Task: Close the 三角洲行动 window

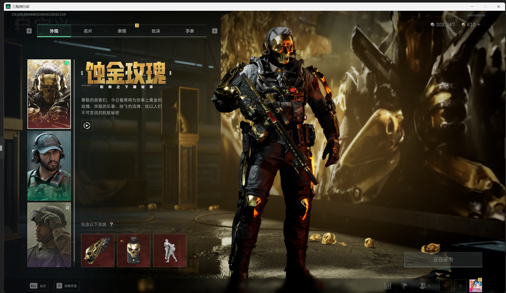Action: (x=498, y=7)
